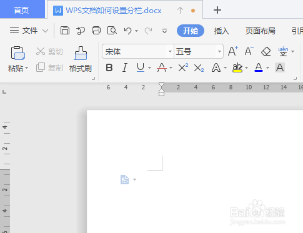Switch to the 插入 ribbon tab

point(222,31)
